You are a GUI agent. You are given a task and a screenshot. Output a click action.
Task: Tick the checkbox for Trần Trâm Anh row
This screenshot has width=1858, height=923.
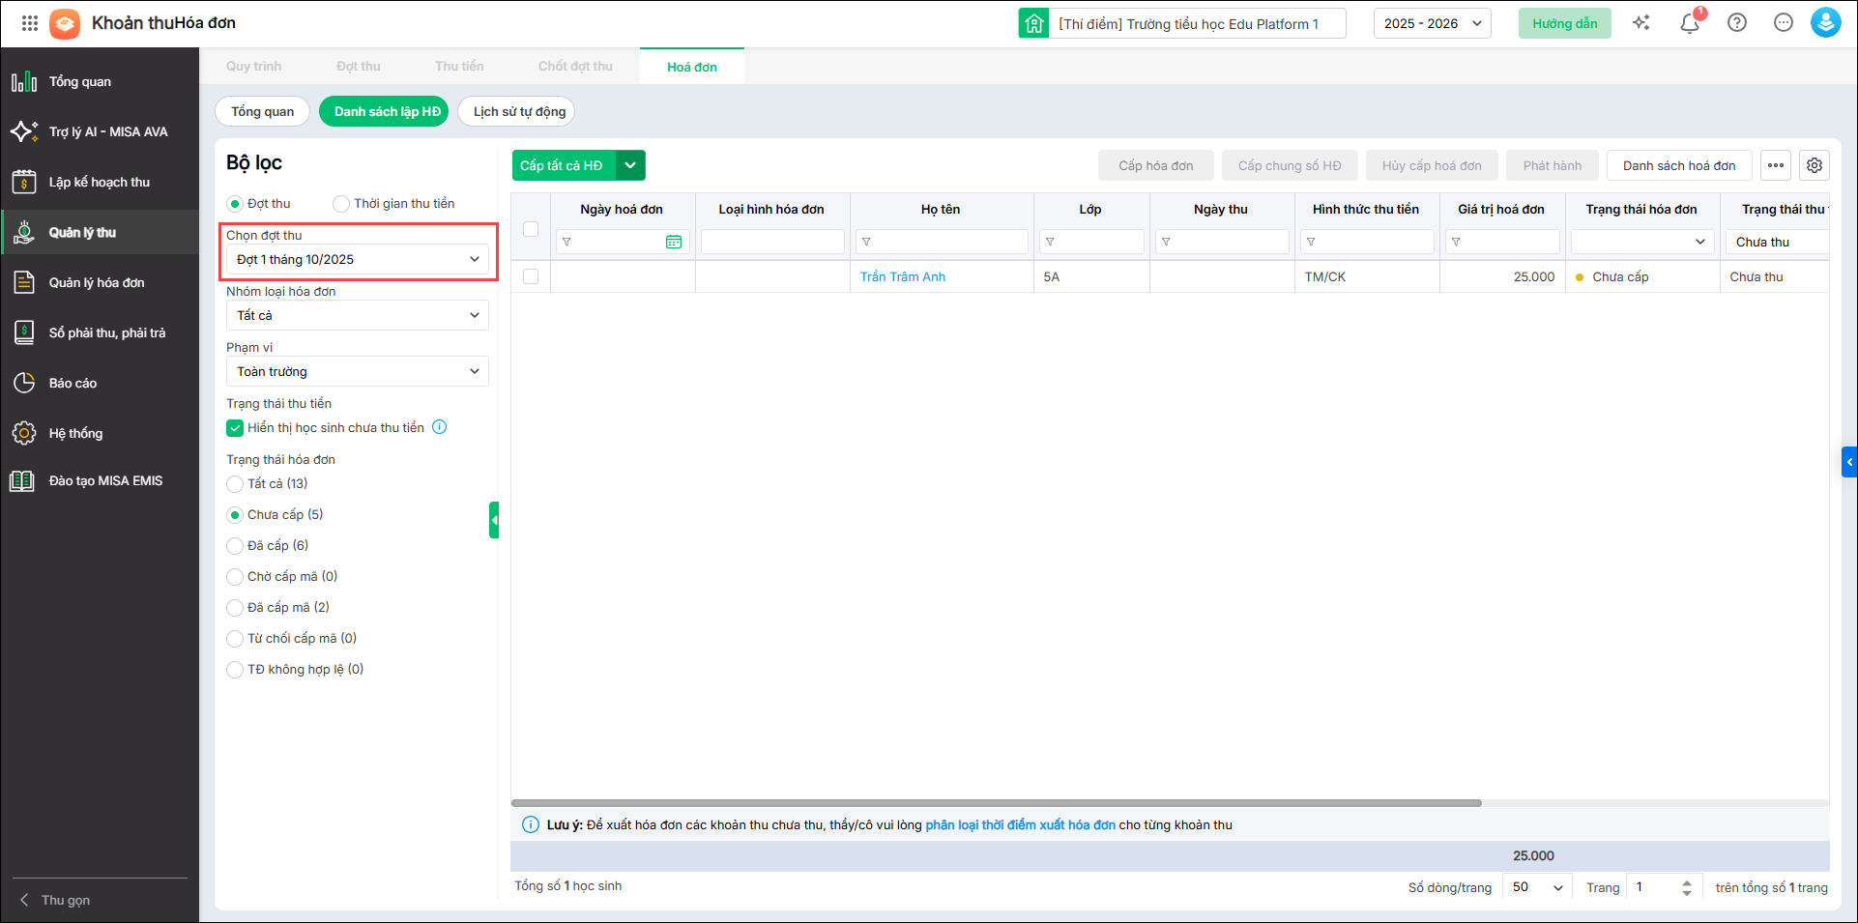click(531, 276)
